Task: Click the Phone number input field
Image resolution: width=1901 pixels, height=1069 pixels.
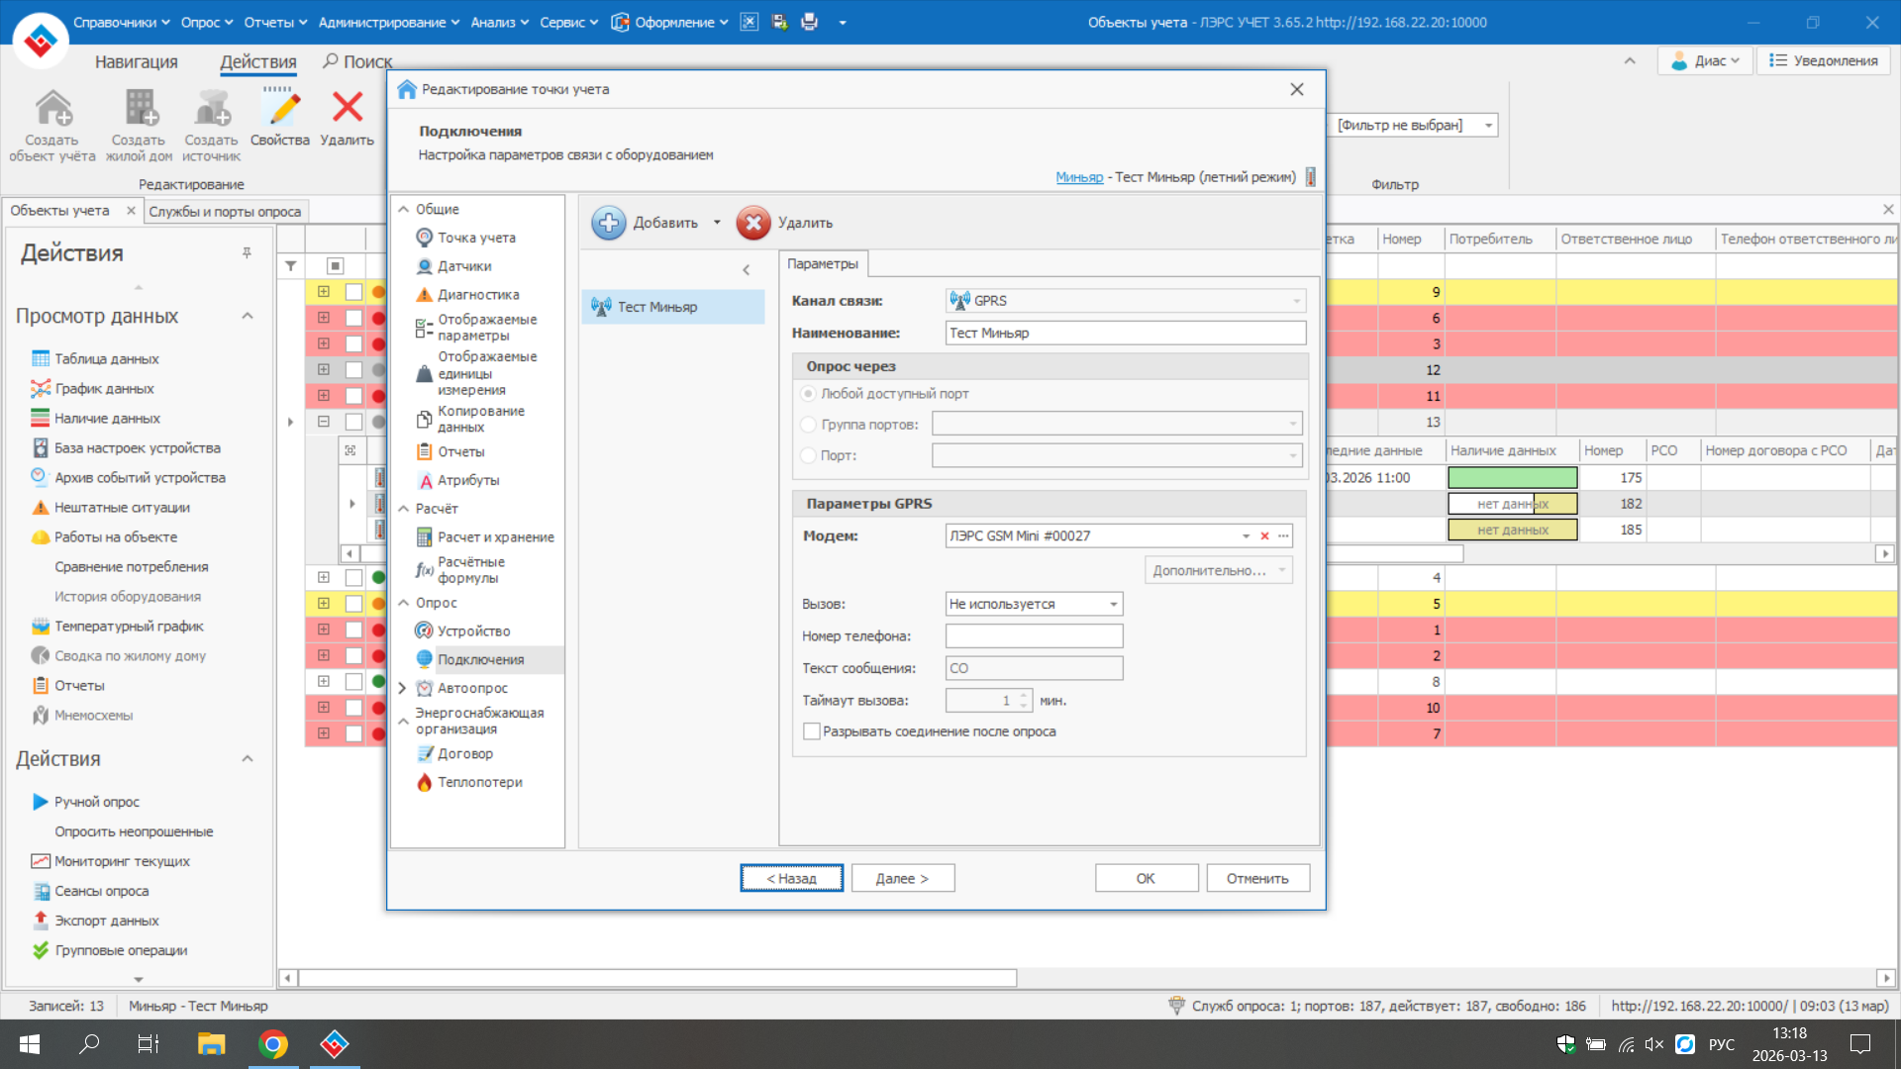Action: [x=1034, y=635]
